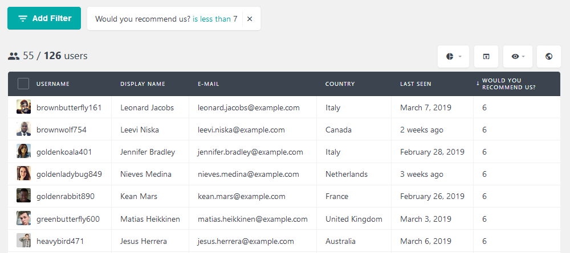Select goldenkoala401 avatar image
The width and height of the screenshot is (570, 253).
click(x=23, y=151)
